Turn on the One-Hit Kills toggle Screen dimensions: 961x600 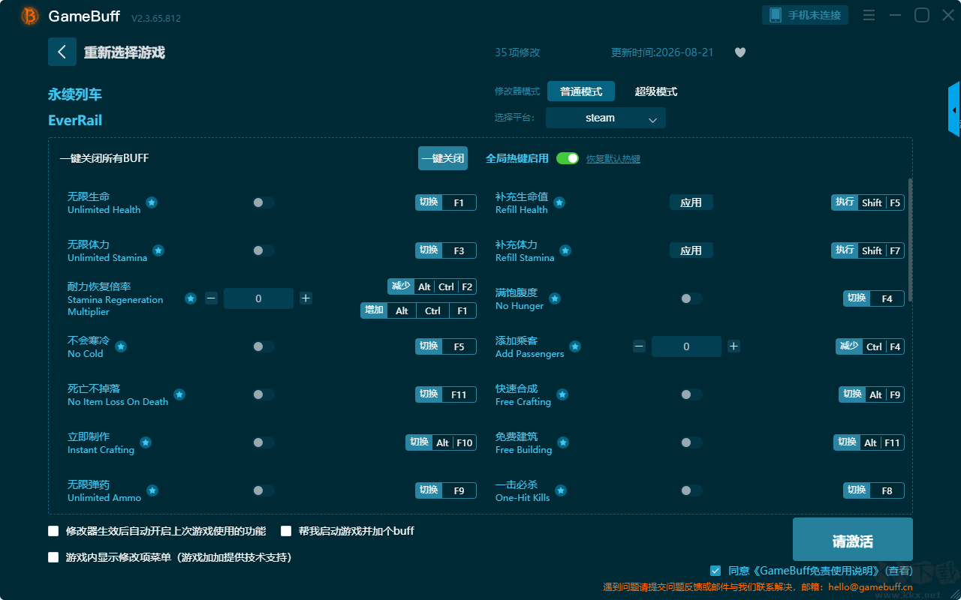pos(691,490)
